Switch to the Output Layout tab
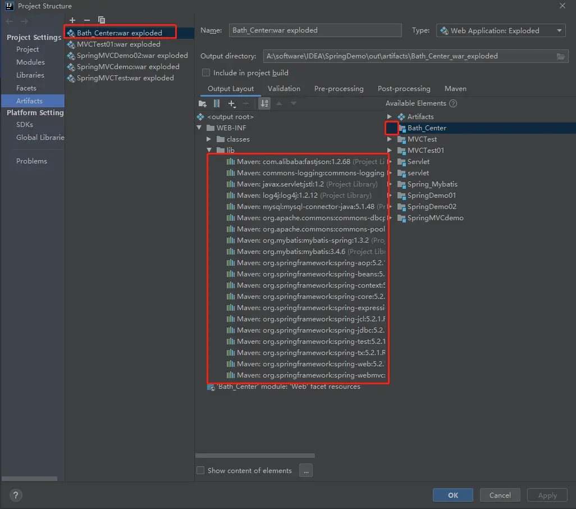Image resolution: width=576 pixels, height=509 pixels. click(x=231, y=89)
